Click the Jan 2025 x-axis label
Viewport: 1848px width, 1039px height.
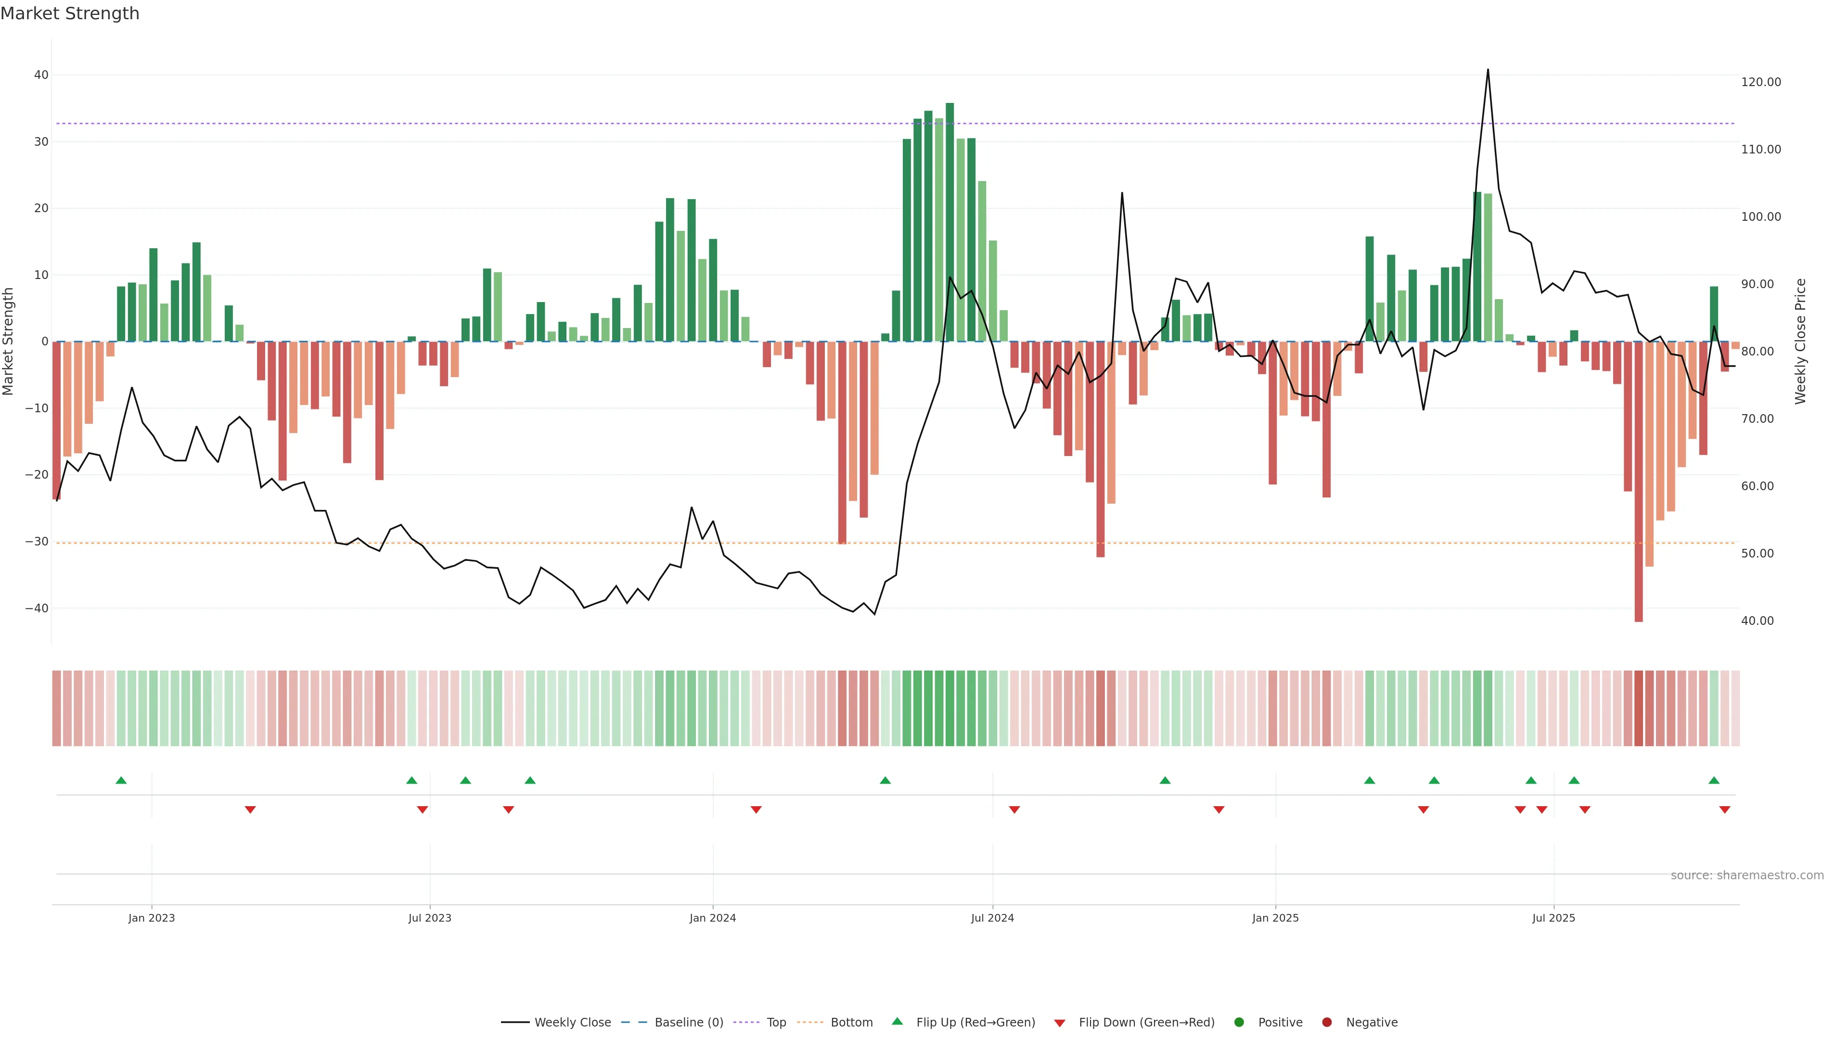1275,918
